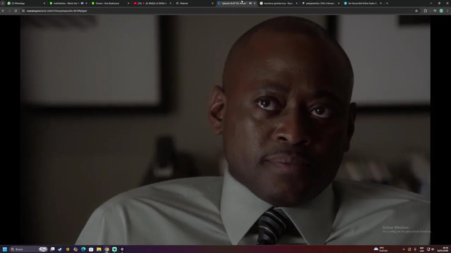The width and height of the screenshot is (451, 253).
Task: Expand the tab search dropdown
Action: [2, 3]
